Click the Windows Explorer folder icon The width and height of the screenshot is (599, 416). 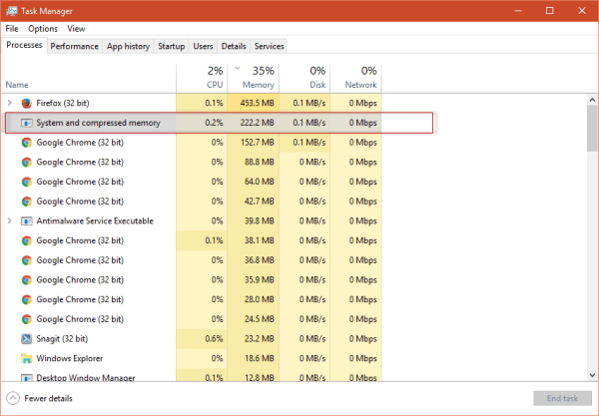[x=26, y=359]
